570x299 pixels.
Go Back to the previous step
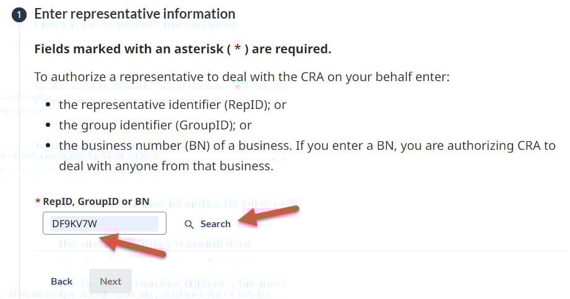click(62, 282)
